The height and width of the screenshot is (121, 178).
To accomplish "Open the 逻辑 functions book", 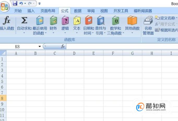I will [65, 20].
